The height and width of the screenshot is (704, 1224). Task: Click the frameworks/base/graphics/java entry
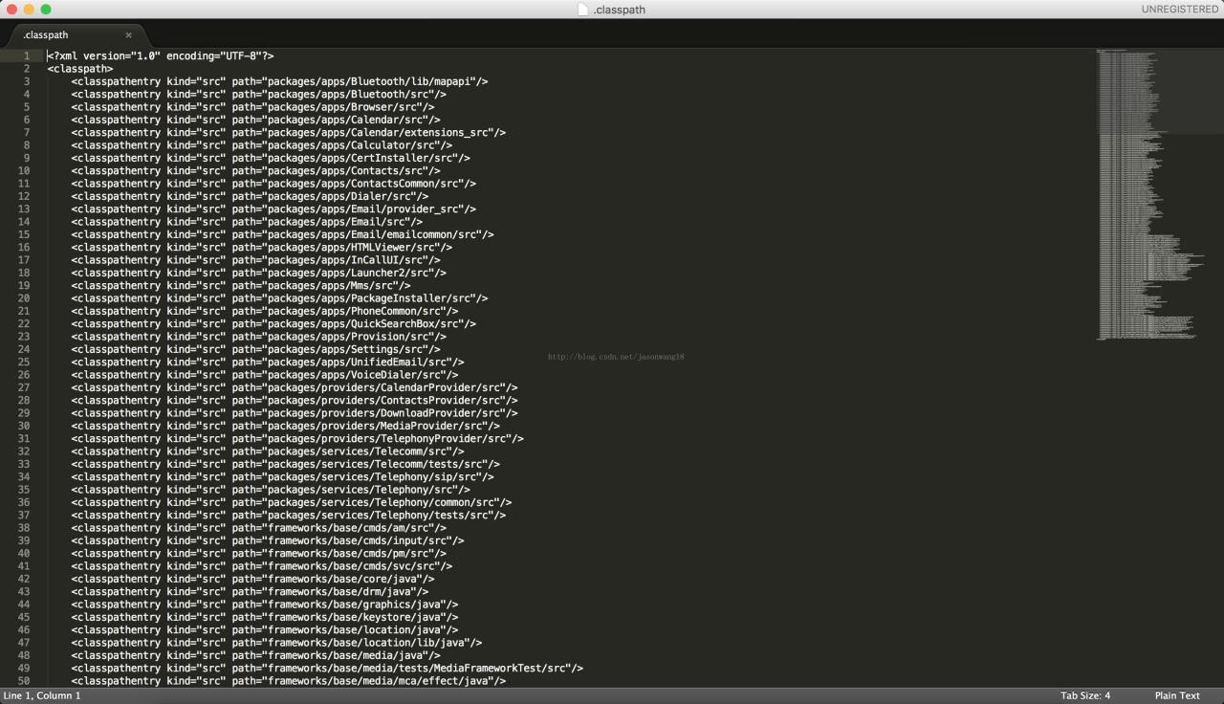click(x=265, y=605)
